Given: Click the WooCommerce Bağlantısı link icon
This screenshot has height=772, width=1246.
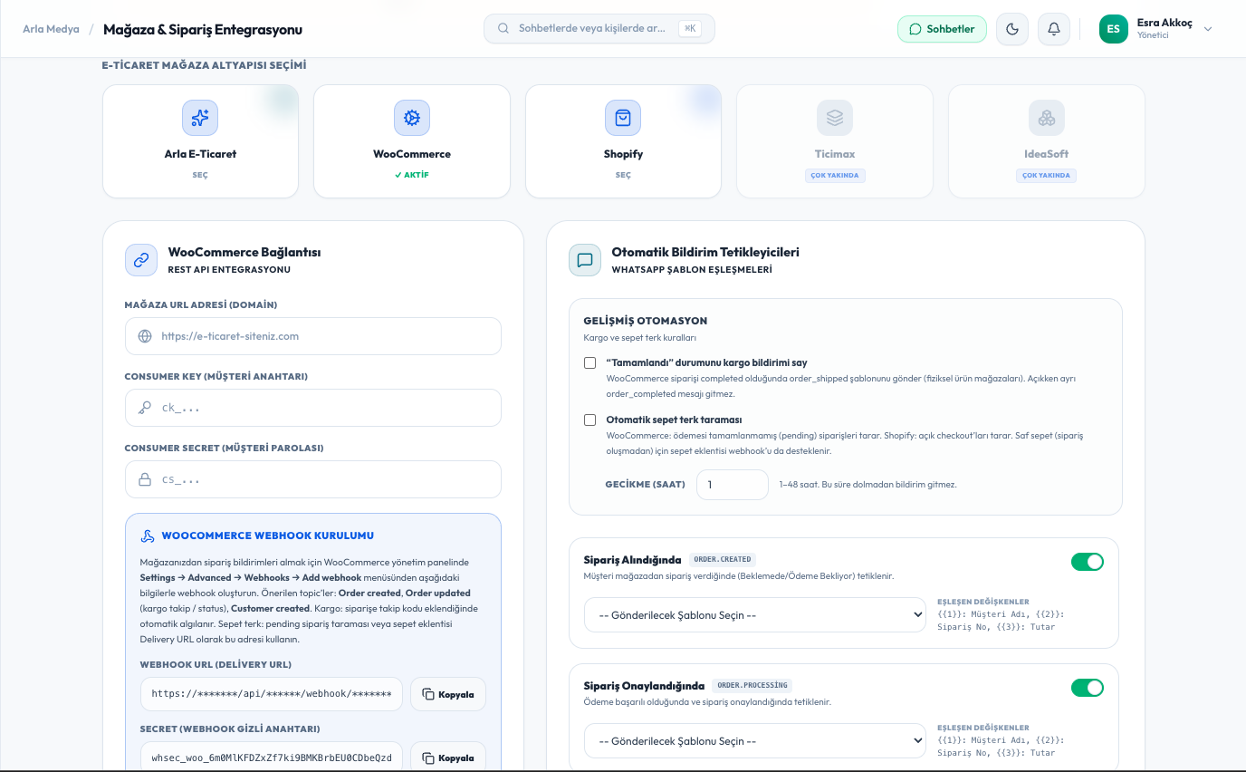Looking at the screenshot, I should click(x=141, y=260).
